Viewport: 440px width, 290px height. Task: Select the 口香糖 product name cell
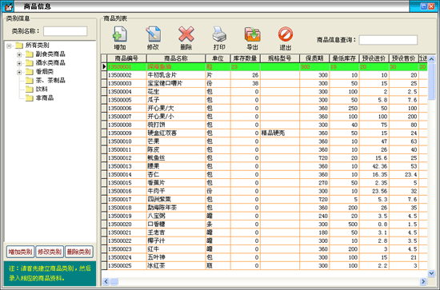point(176,224)
